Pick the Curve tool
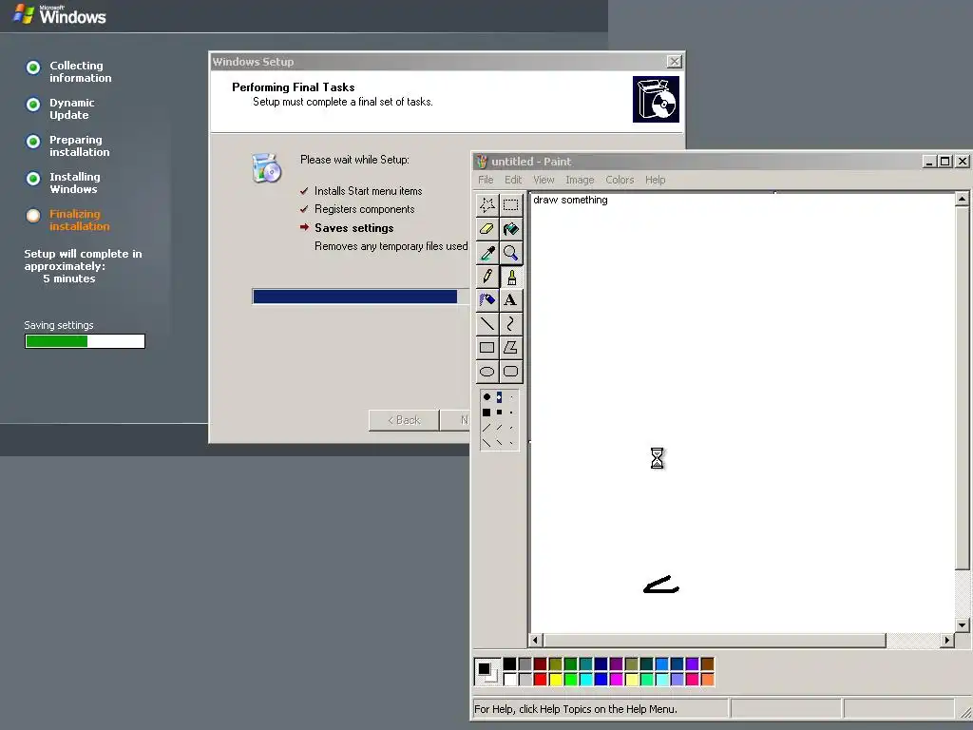The image size is (973, 730). (510, 323)
